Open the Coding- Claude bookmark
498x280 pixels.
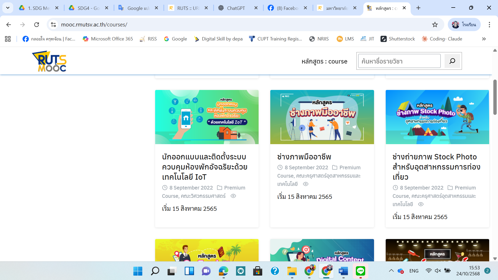(442, 39)
